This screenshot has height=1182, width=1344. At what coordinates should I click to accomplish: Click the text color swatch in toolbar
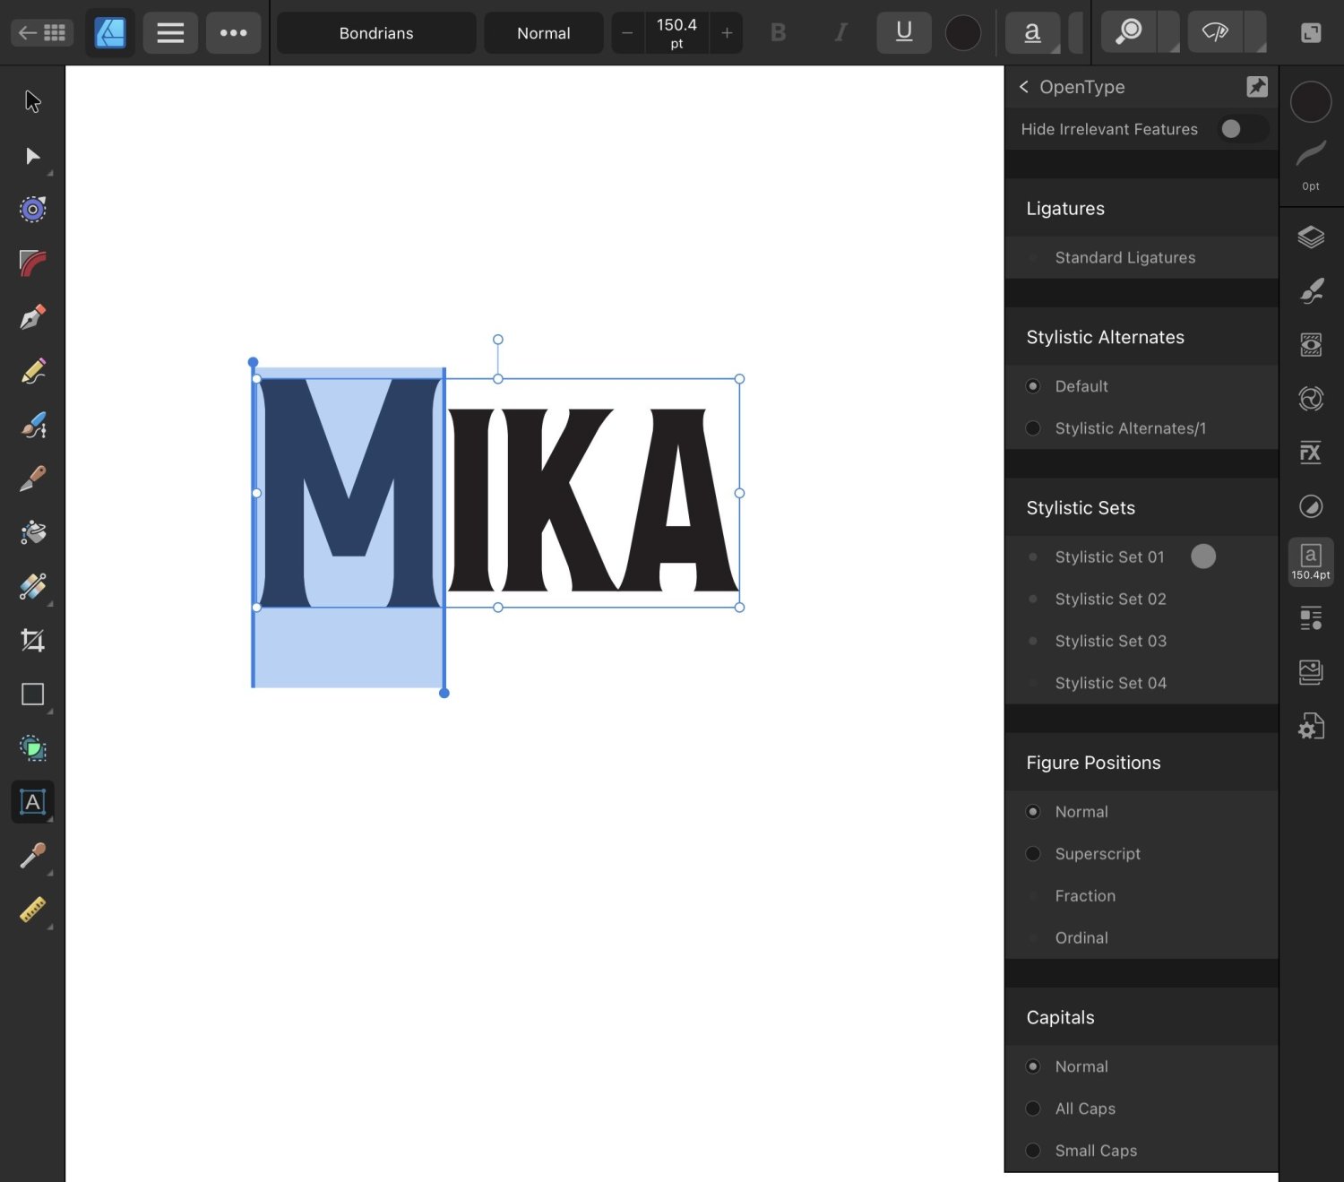point(962,33)
